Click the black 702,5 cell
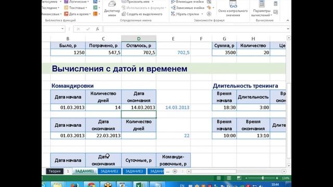Image resolution: width=333 pixels, height=187 pixels. pos(139,52)
